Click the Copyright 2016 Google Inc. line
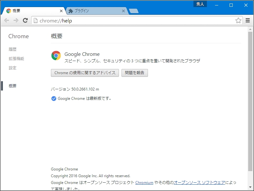The width and height of the screenshot is (254, 191). [x=91, y=176]
